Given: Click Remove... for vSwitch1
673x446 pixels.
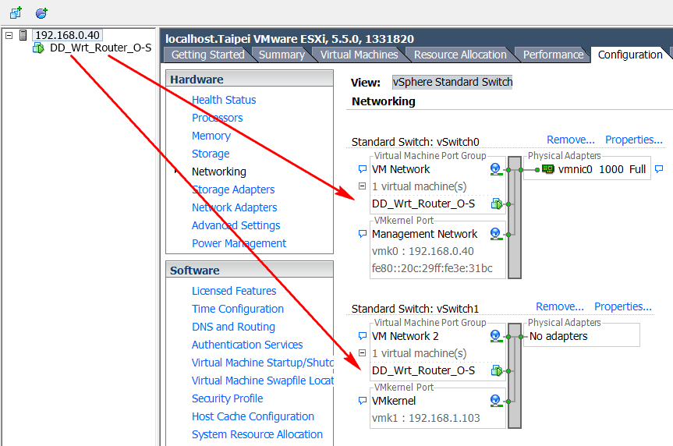Looking at the screenshot, I should pos(560,307).
